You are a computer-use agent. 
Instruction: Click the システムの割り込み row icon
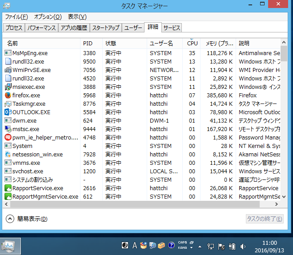click(x=8, y=179)
